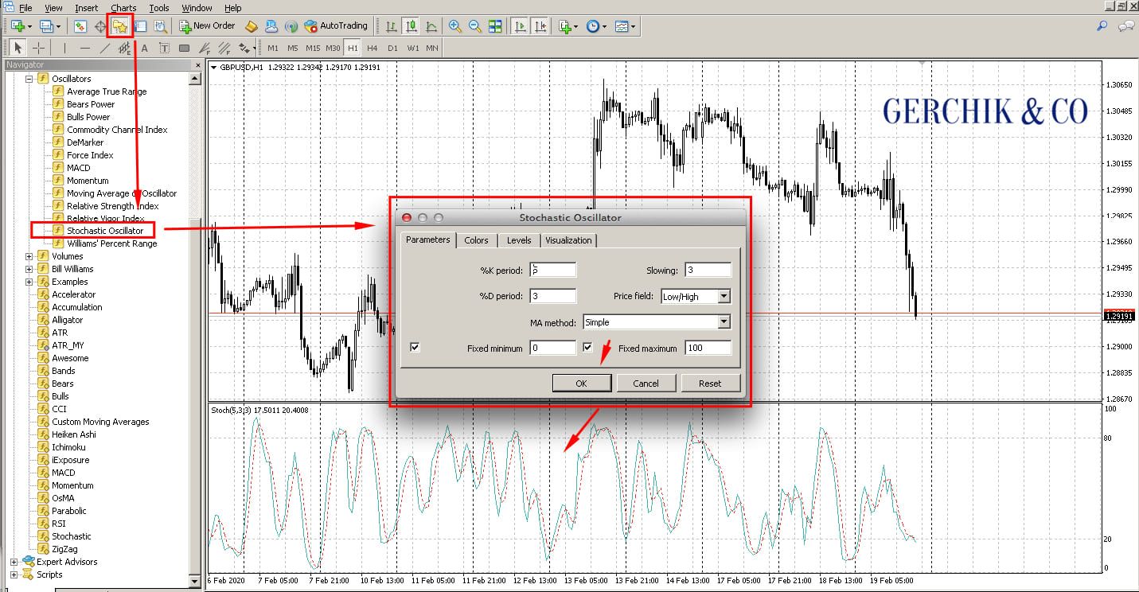This screenshot has width=1139, height=592.
Task: Uncheck the Fixed maximum checkbox
Action: pyautogui.click(x=587, y=347)
